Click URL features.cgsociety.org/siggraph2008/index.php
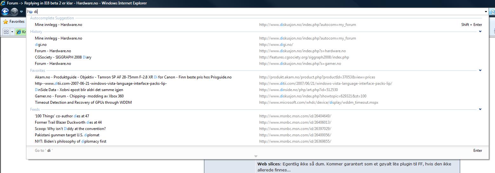The width and height of the screenshot is (495, 173). (304, 57)
